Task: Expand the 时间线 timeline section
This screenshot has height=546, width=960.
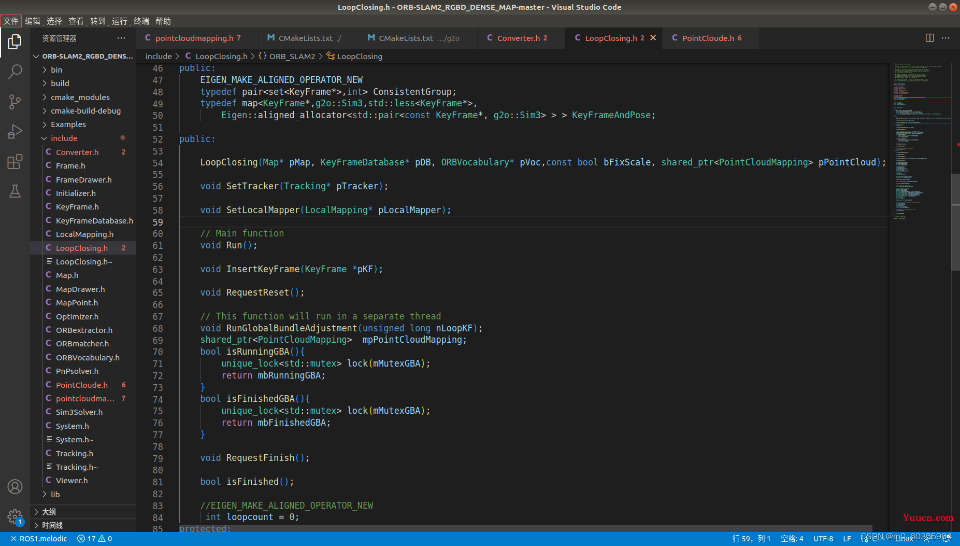Action: (83, 525)
